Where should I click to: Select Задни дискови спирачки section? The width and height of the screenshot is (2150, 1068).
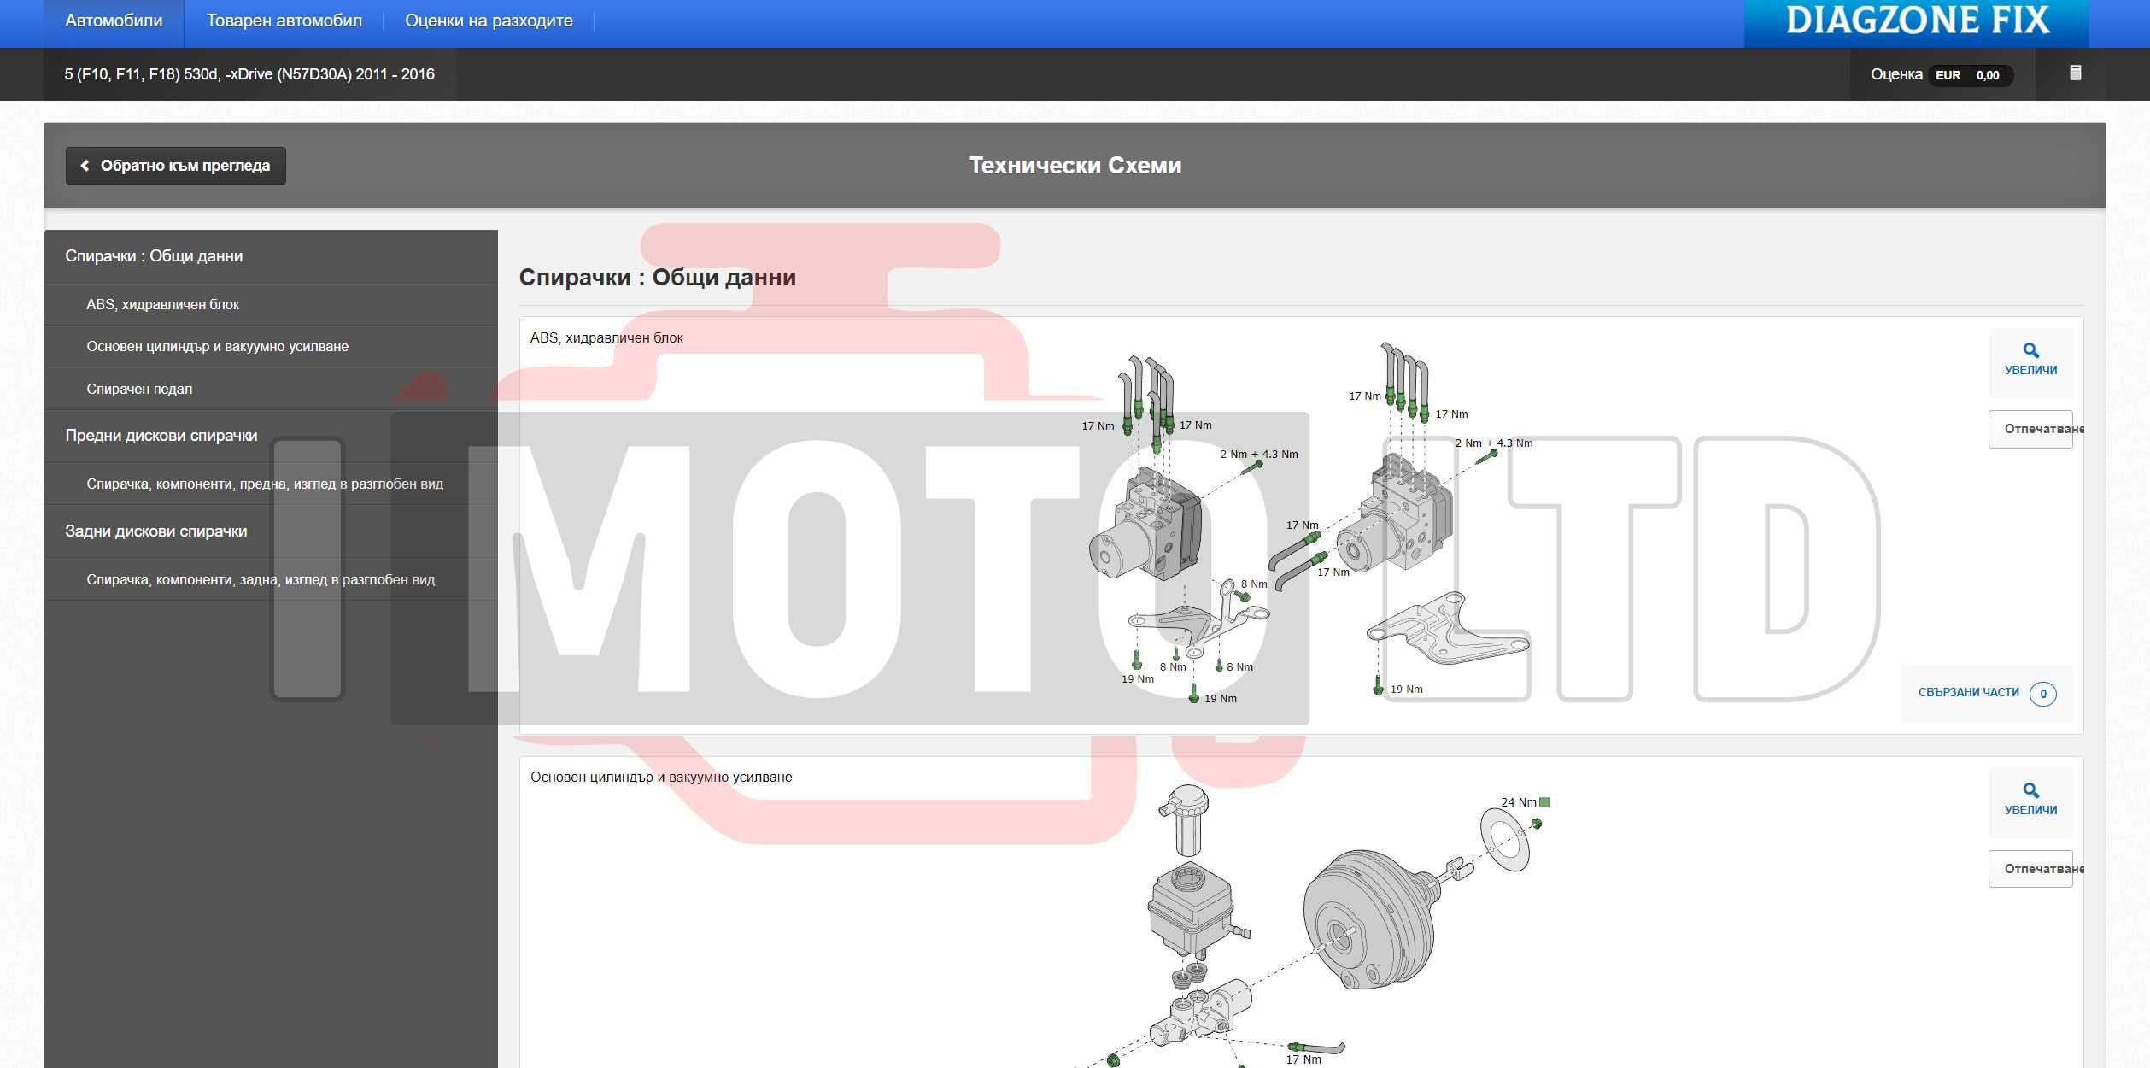pos(271,531)
